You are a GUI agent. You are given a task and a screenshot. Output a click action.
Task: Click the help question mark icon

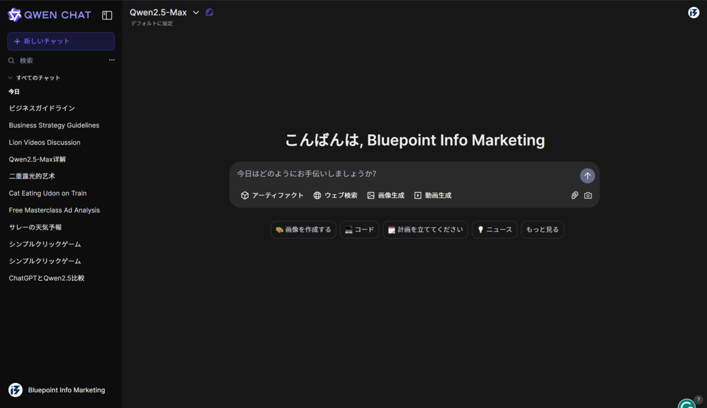click(699, 399)
